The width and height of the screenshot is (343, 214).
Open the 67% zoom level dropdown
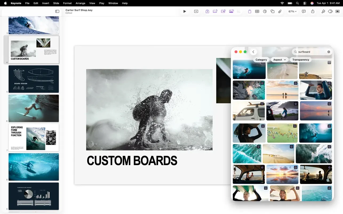[x=292, y=11]
